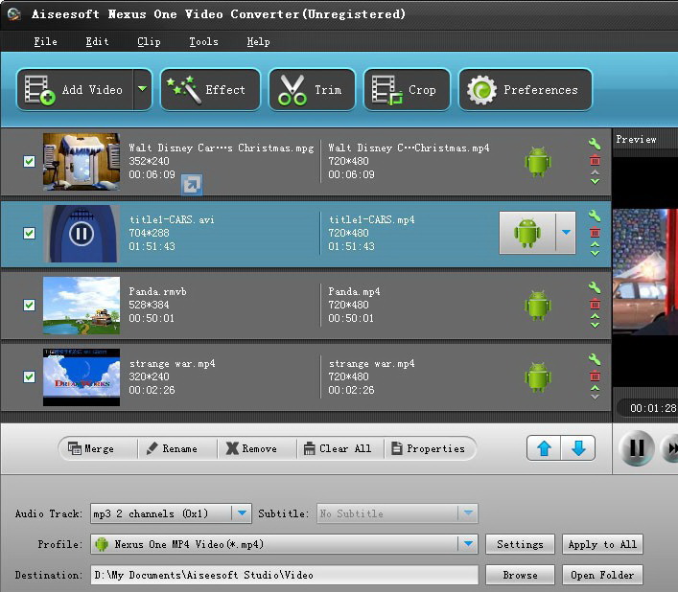Click the shortcut arrow icon under Walt Disney row
This screenshot has height=592, width=678.
pos(192,185)
